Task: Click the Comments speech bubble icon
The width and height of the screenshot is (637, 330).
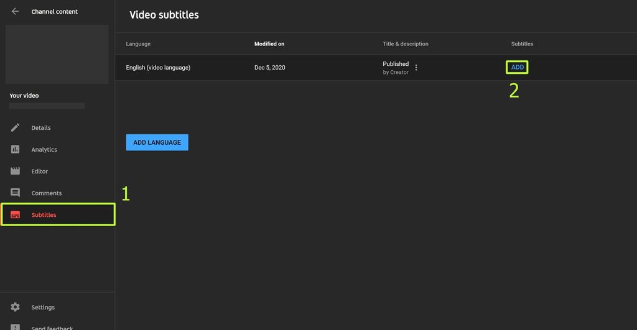Action: pos(16,193)
